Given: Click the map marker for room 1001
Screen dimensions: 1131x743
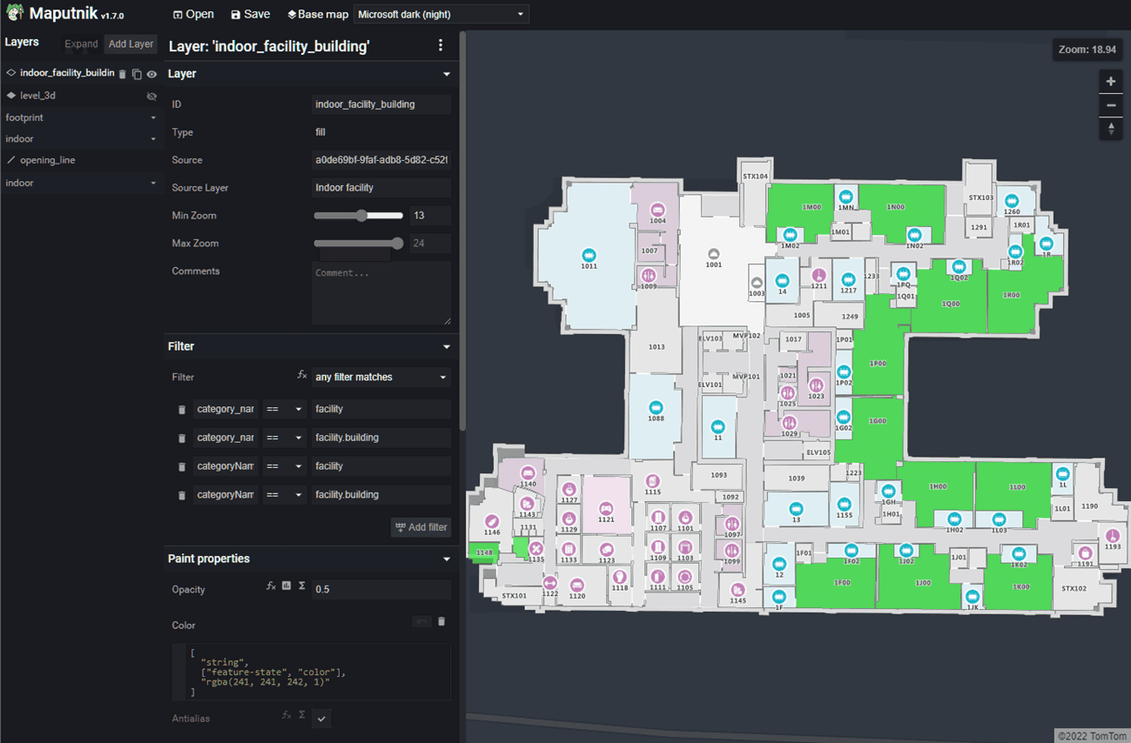Looking at the screenshot, I should pyautogui.click(x=714, y=255).
